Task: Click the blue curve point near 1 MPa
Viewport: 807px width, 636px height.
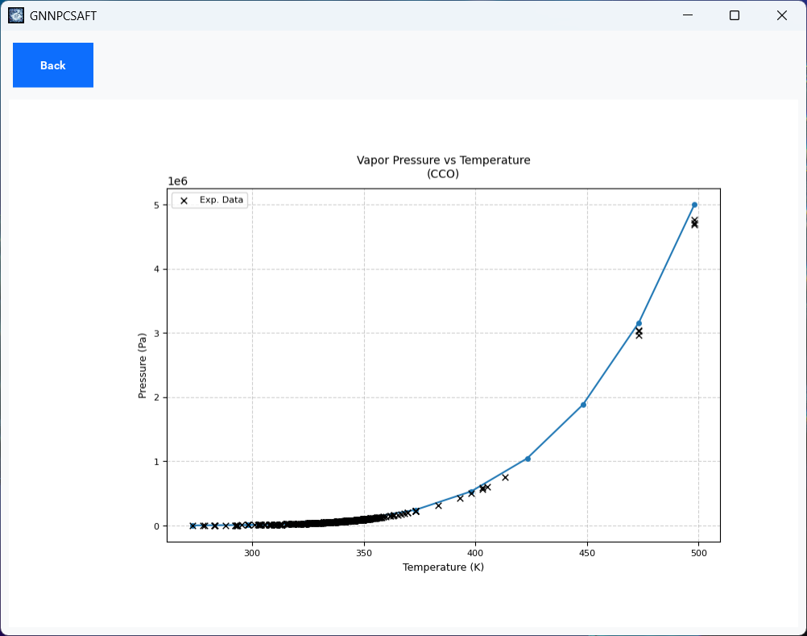Action: point(528,459)
